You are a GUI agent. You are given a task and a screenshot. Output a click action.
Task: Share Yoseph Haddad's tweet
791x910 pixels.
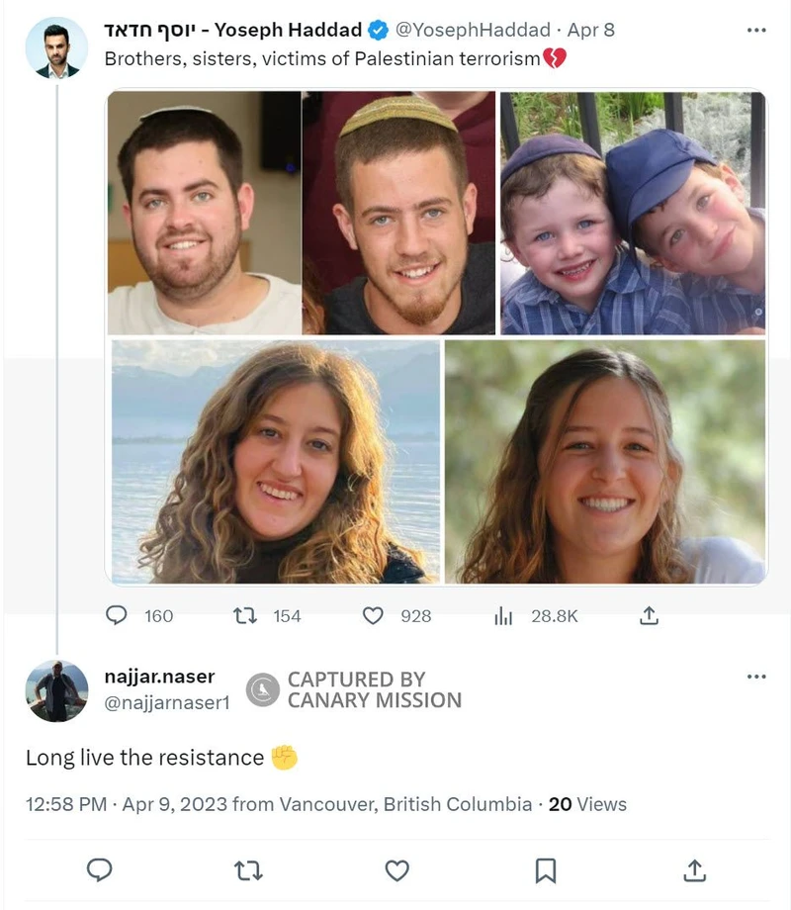coord(649,615)
